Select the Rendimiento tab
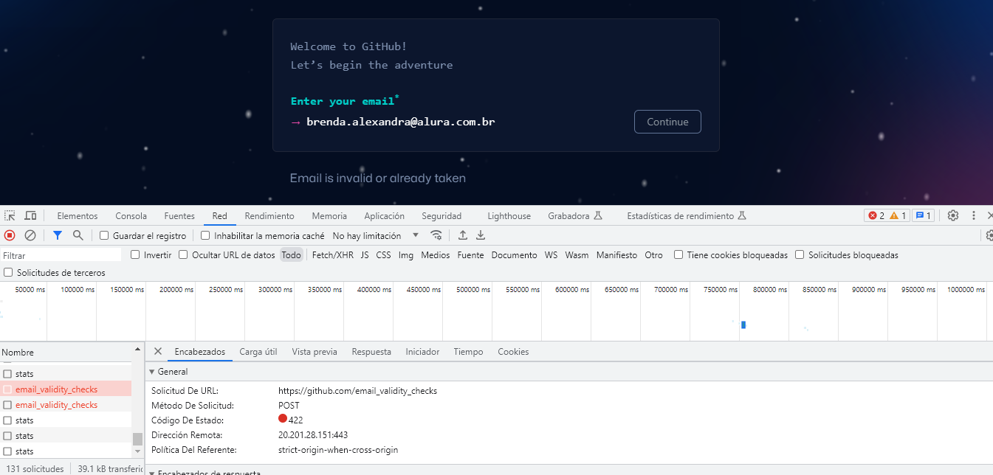This screenshot has width=993, height=475. tap(269, 216)
